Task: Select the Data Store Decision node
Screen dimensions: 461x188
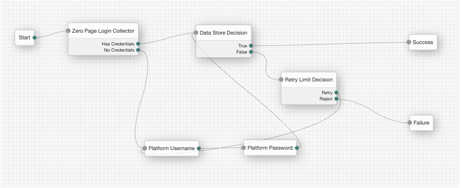Action: (223, 41)
